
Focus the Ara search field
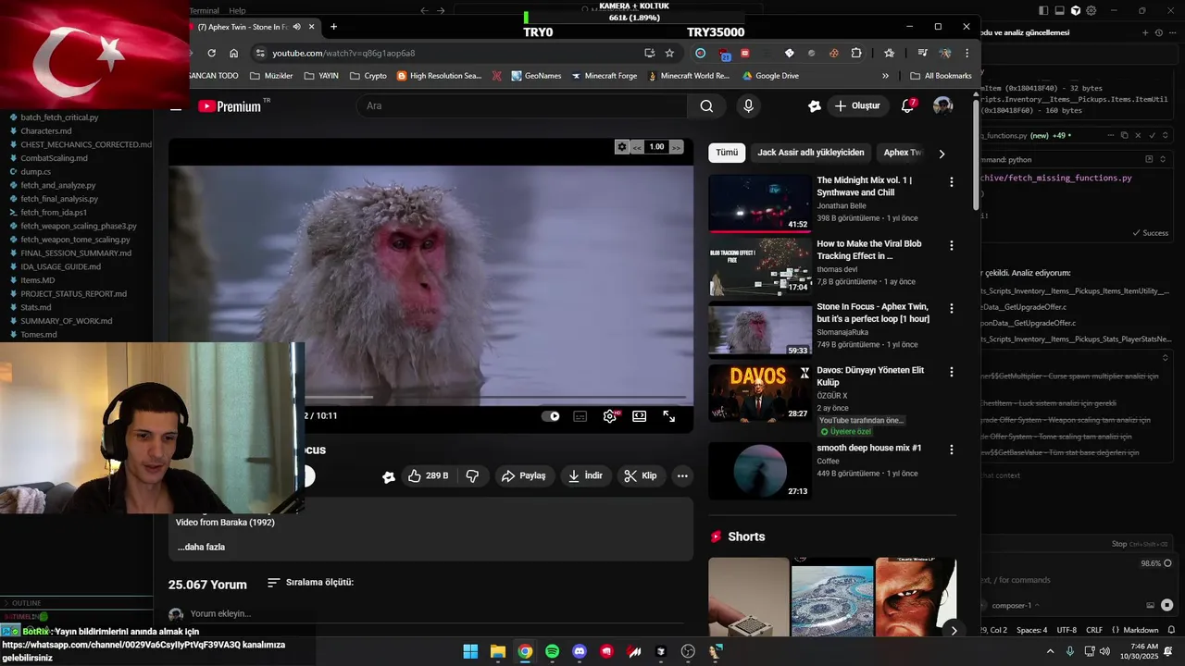pos(521,105)
